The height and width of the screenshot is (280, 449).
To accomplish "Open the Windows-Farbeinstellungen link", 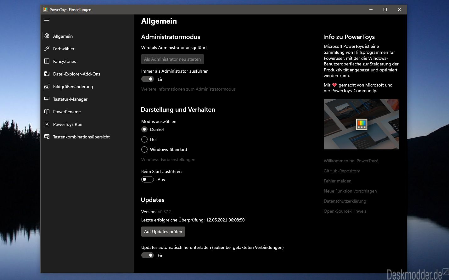I will pos(168,160).
